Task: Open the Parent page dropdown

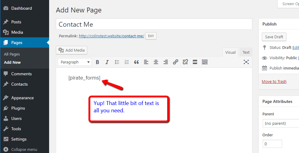Action: click(x=281, y=123)
